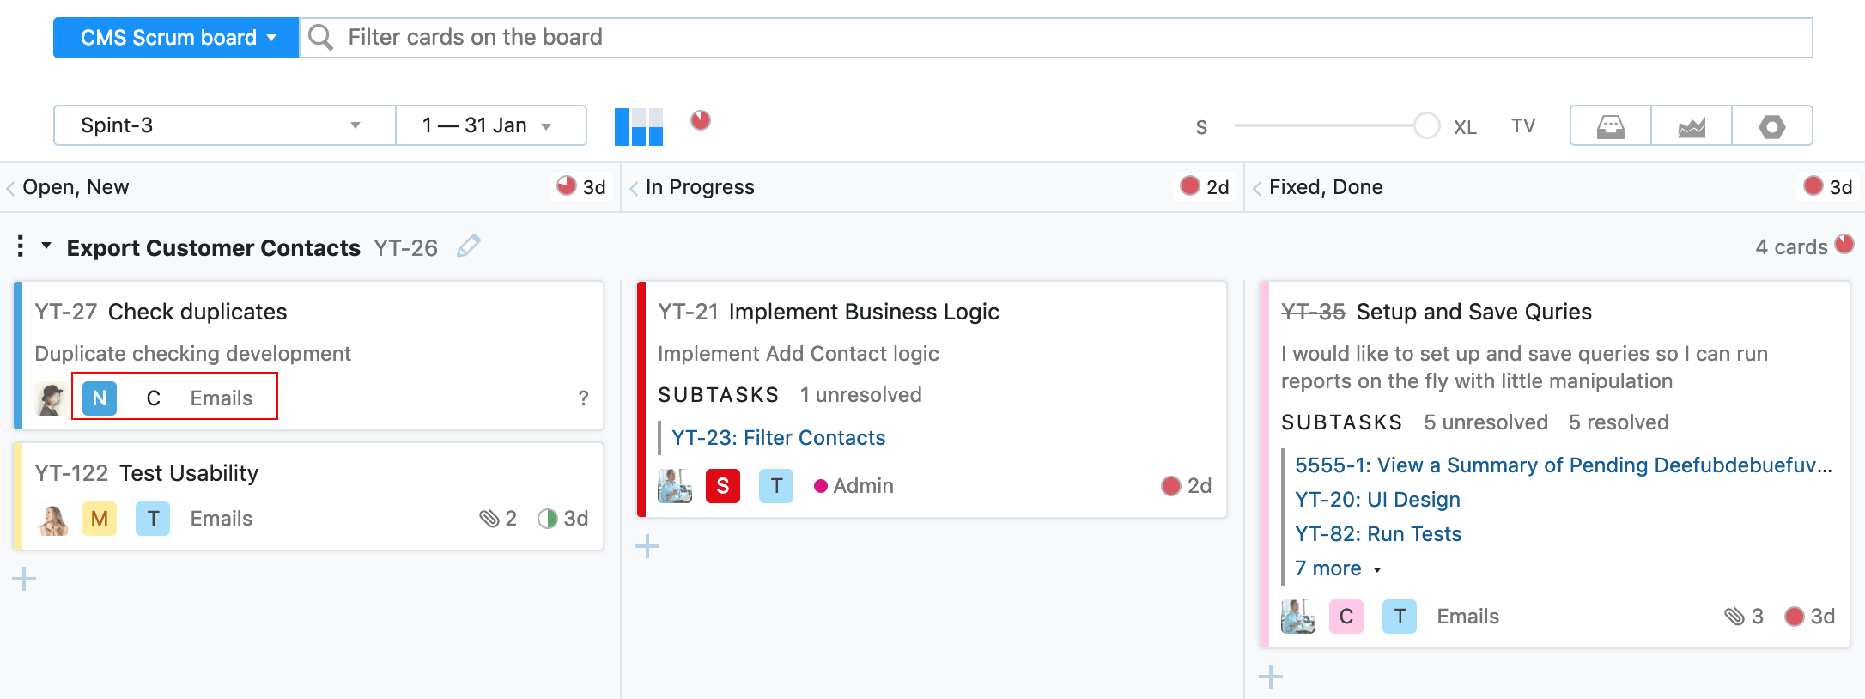The height and width of the screenshot is (699, 1865).
Task: Click the search magnifier icon
Action: [320, 38]
